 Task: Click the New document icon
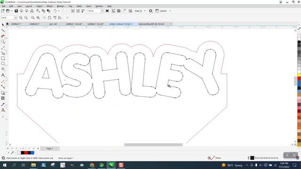click(x=3, y=11)
